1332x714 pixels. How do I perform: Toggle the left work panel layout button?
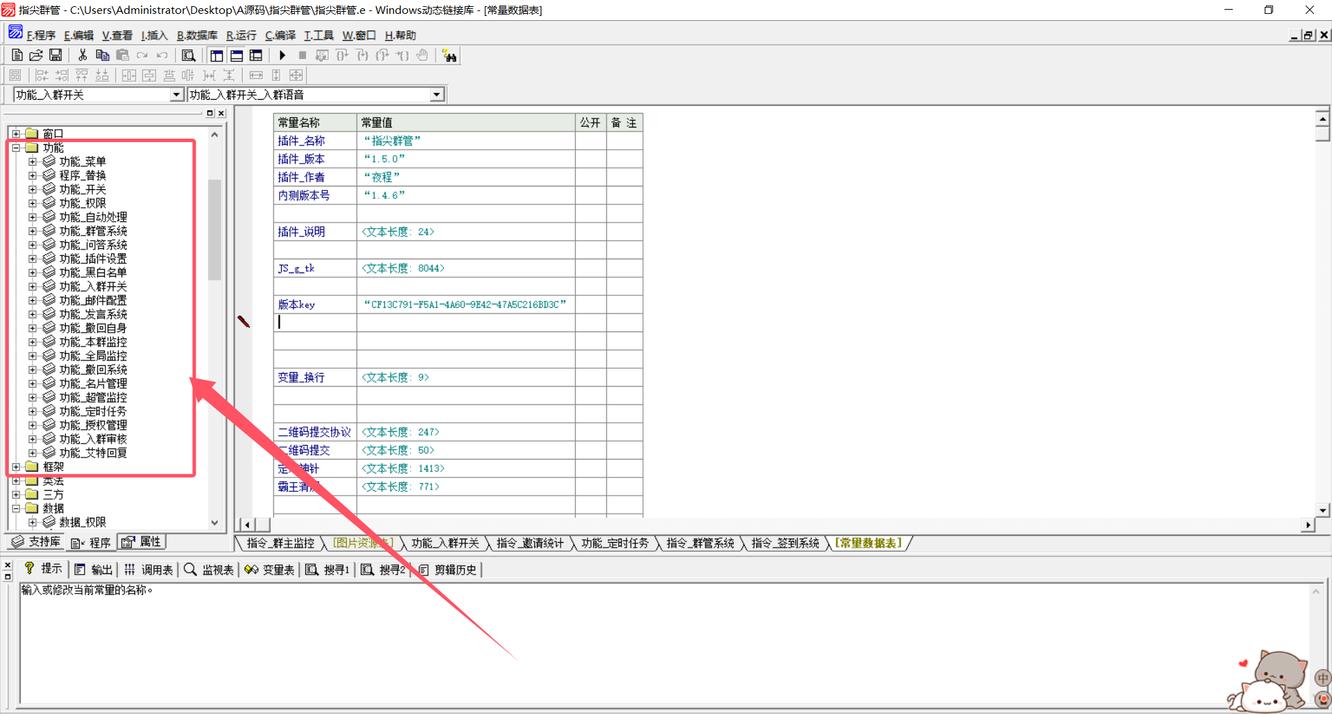tap(216, 55)
